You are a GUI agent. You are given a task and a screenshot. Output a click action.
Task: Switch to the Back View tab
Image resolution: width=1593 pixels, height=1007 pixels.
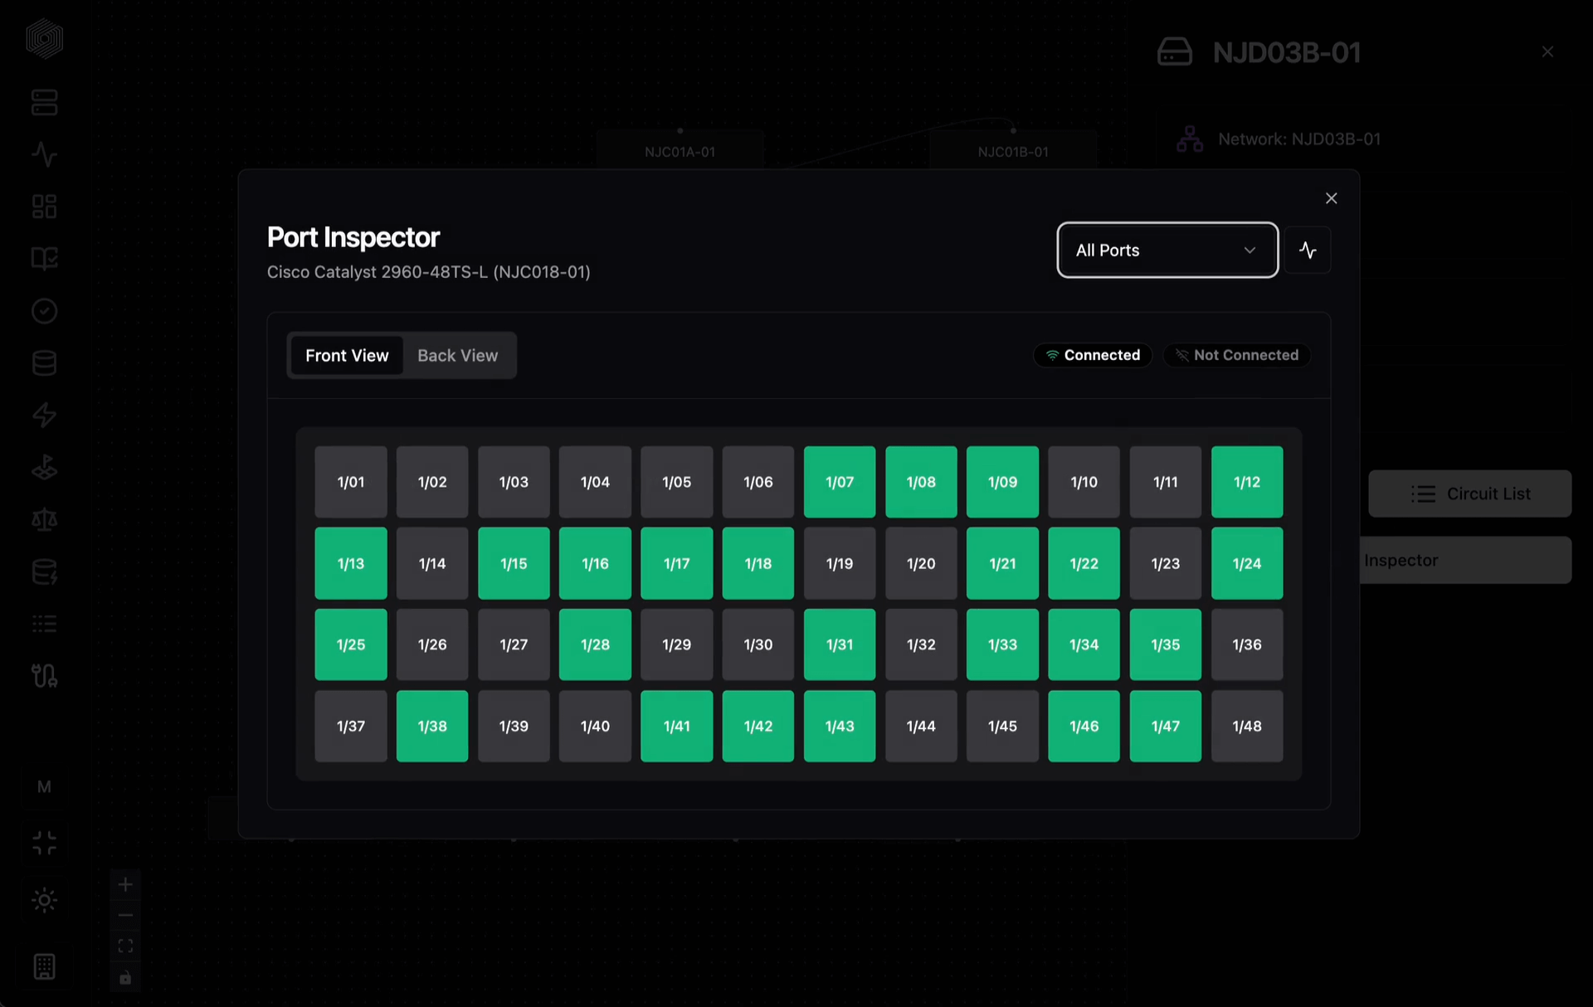tap(457, 355)
